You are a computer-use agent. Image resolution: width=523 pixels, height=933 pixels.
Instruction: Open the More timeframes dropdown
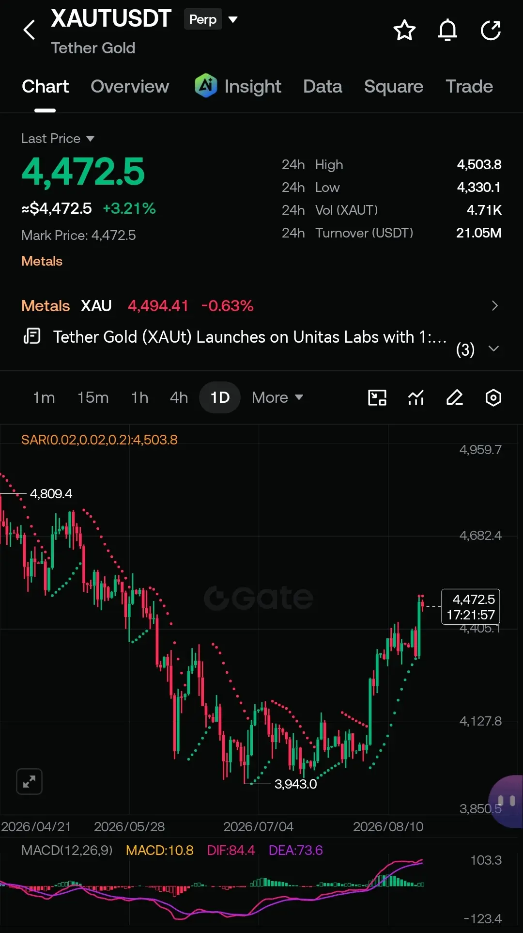pos(277,397)
